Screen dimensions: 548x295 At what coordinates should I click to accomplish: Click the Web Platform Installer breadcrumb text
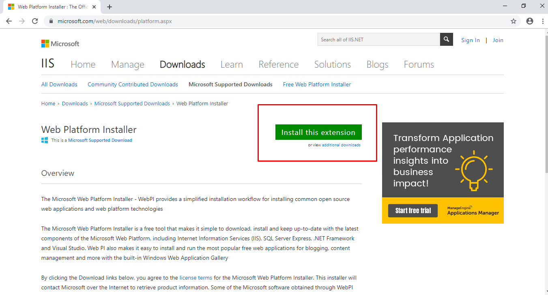click(x=202, y=103)
